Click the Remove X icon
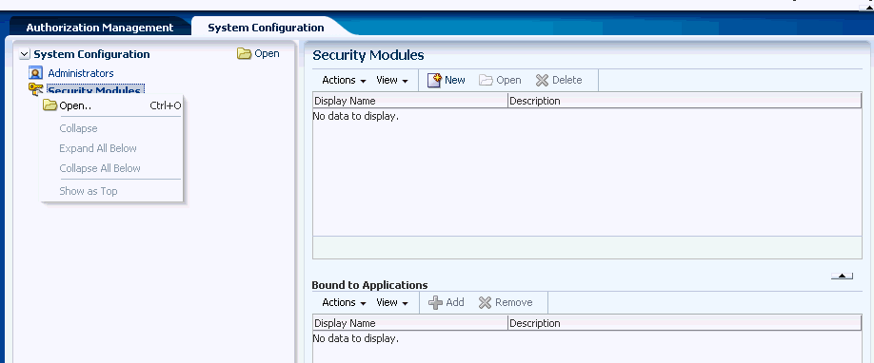The image size is (874, 363). [485, 302]
